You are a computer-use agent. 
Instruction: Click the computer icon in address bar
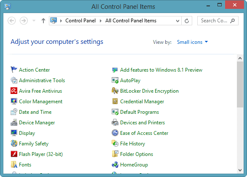click(54, 21)
